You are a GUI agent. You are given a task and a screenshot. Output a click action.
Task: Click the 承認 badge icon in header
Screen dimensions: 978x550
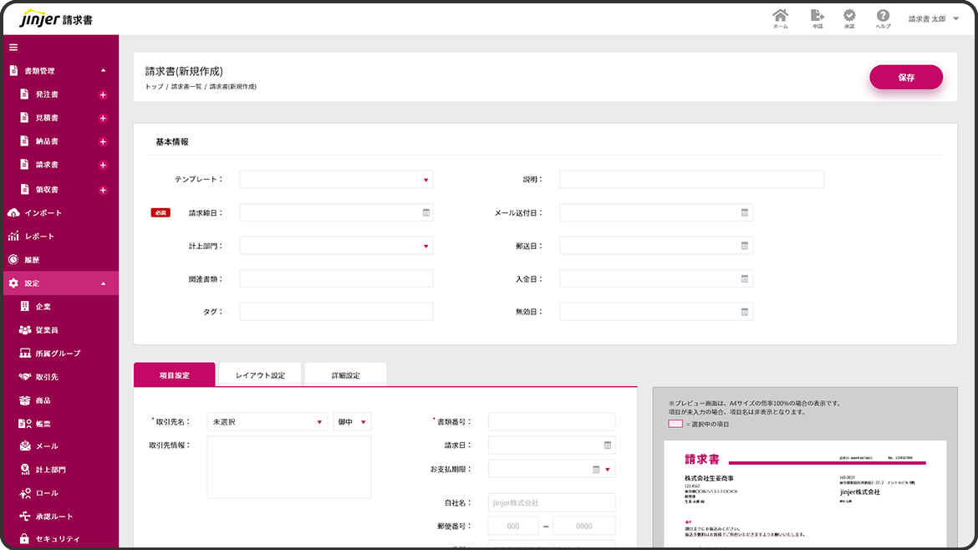[849, 17]
